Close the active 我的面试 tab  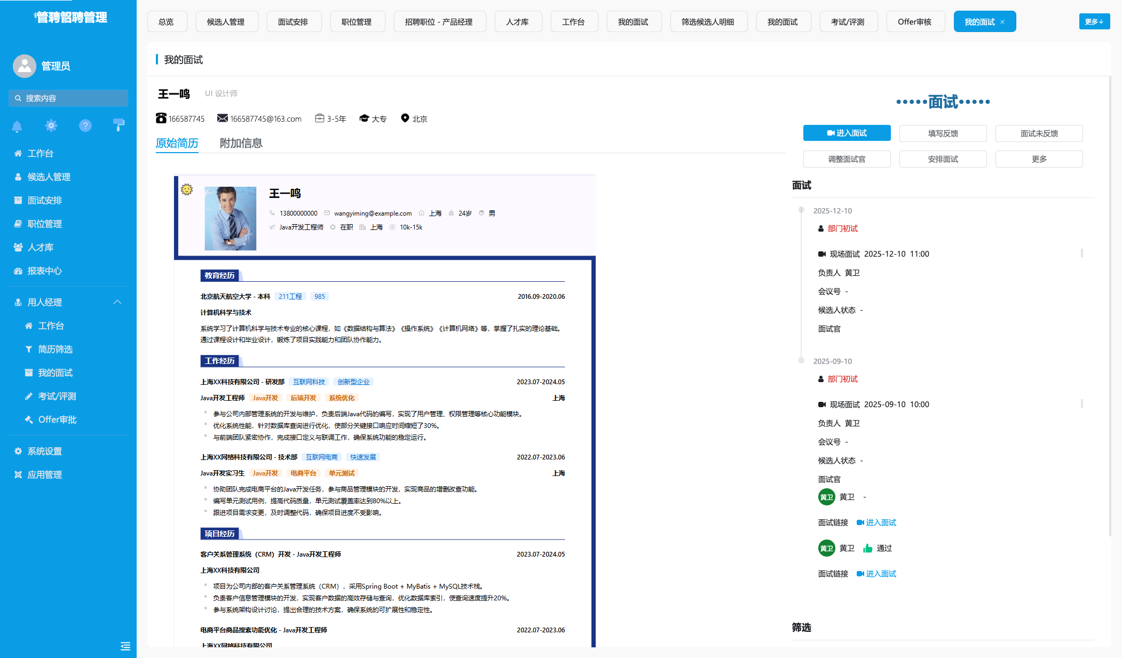(x=1002, y=22)
